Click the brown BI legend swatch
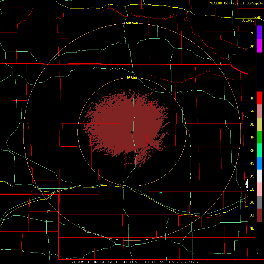This screenshot has height=264, width=264. (259, 215)
